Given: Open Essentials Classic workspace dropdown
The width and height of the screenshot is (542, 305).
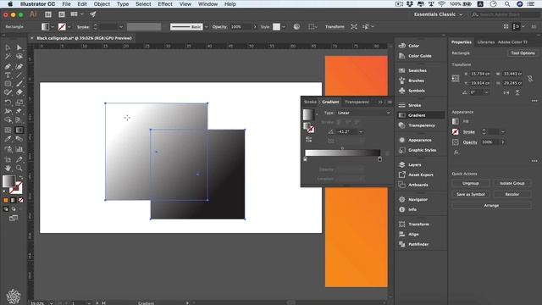Looking at the screenshot, I should coord(439,14).
